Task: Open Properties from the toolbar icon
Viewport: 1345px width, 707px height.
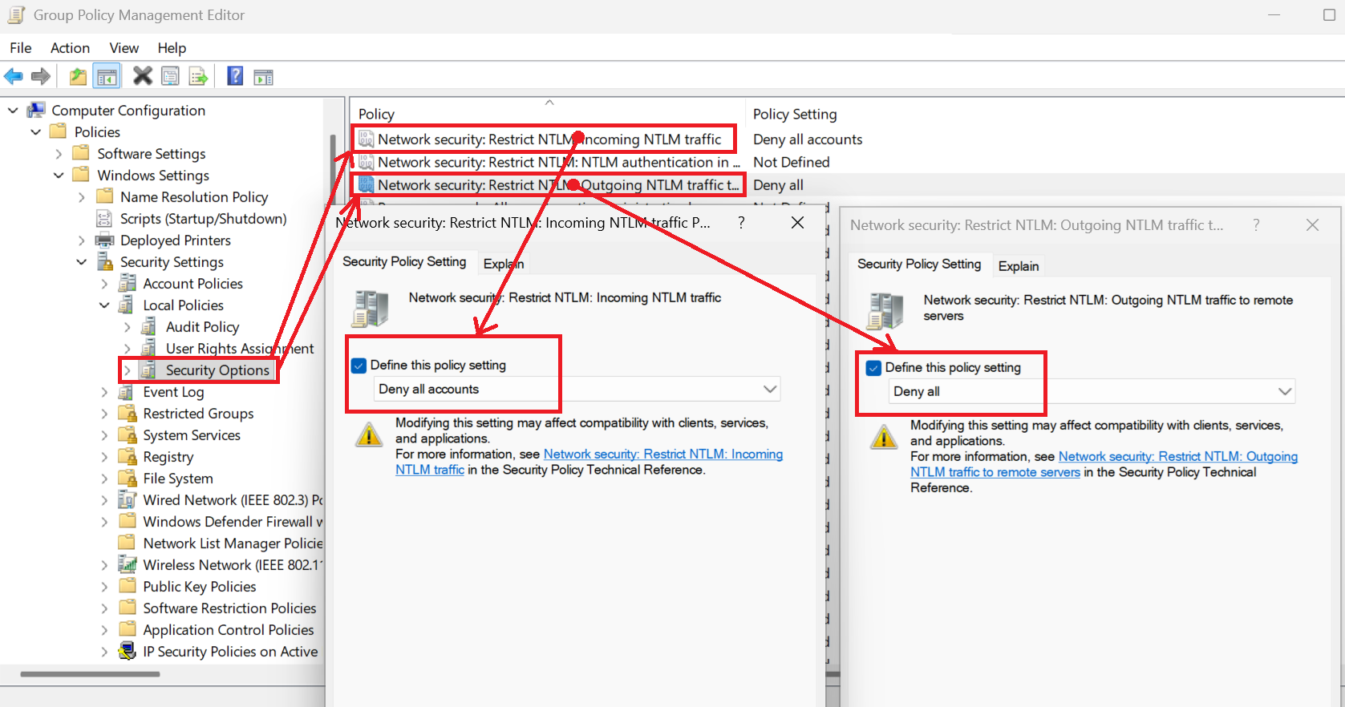Action: (170, 76)
